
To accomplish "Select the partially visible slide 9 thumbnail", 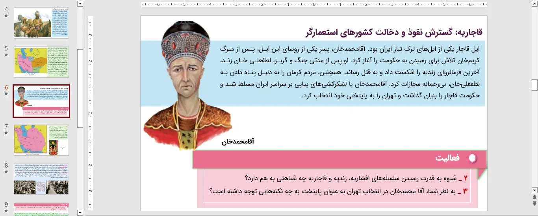I will pyautogui.click(x=41, y=209).
